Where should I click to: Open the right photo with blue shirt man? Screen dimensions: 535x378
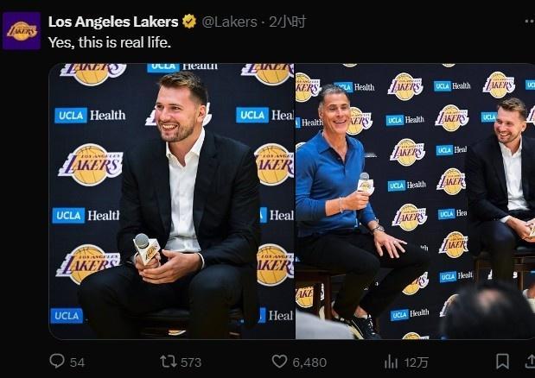[415, 201]
